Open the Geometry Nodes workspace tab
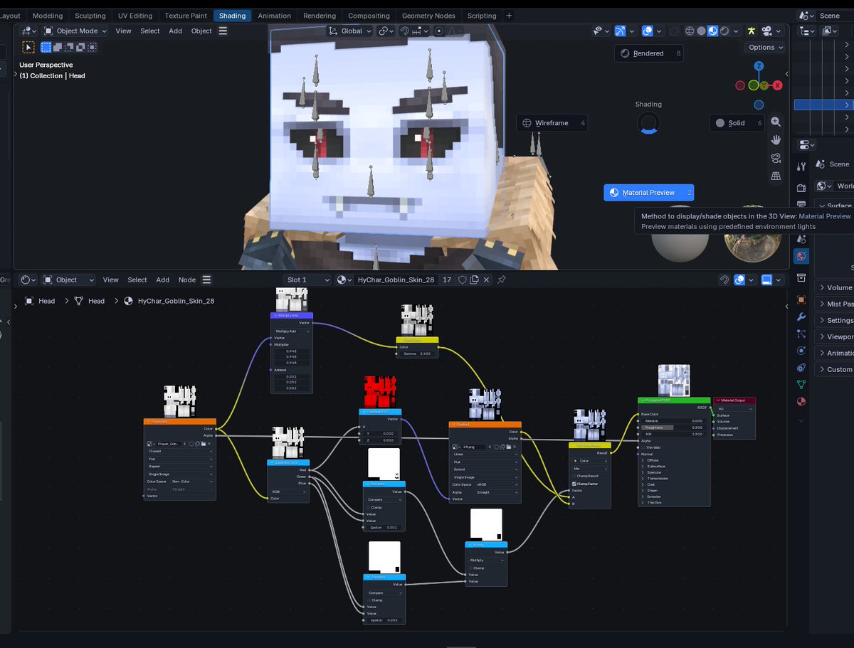The height and width of the screenshot is (648, 854). coord(428,16)
